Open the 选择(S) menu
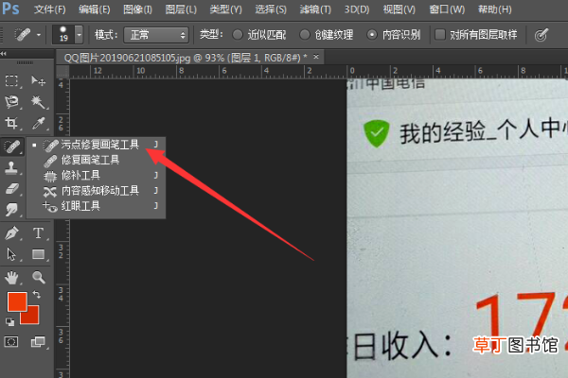The height and width of the screenshot is (378, 568). point(271,9)
